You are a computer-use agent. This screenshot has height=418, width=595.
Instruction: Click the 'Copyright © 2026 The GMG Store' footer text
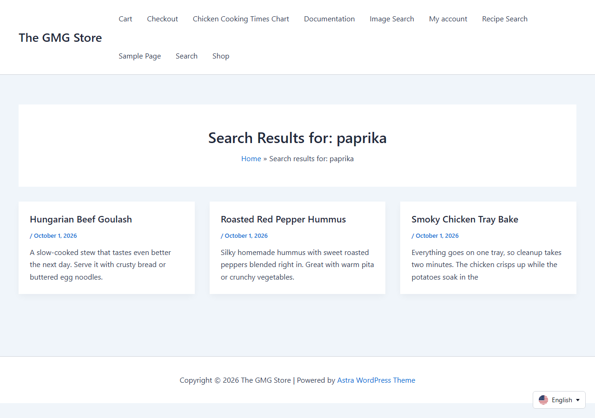[235, 380]
